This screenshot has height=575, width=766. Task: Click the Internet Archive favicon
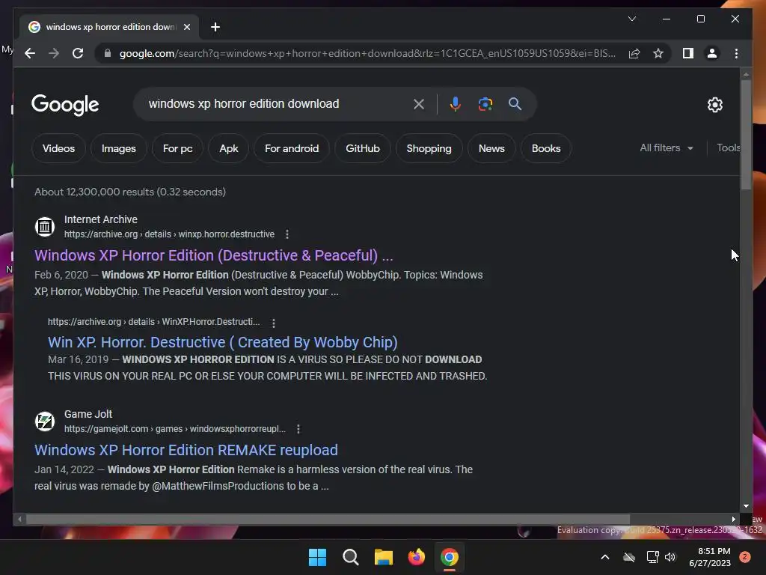(44, 226)
